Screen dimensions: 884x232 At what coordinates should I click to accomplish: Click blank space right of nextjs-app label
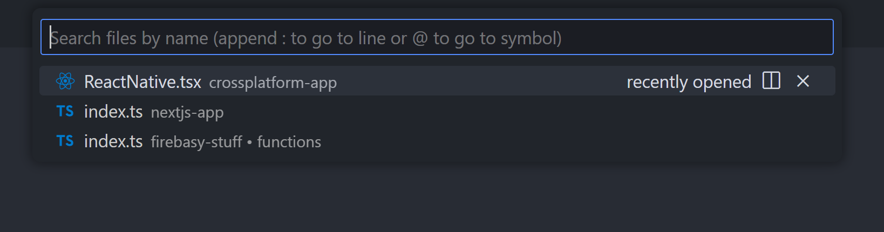486,112
